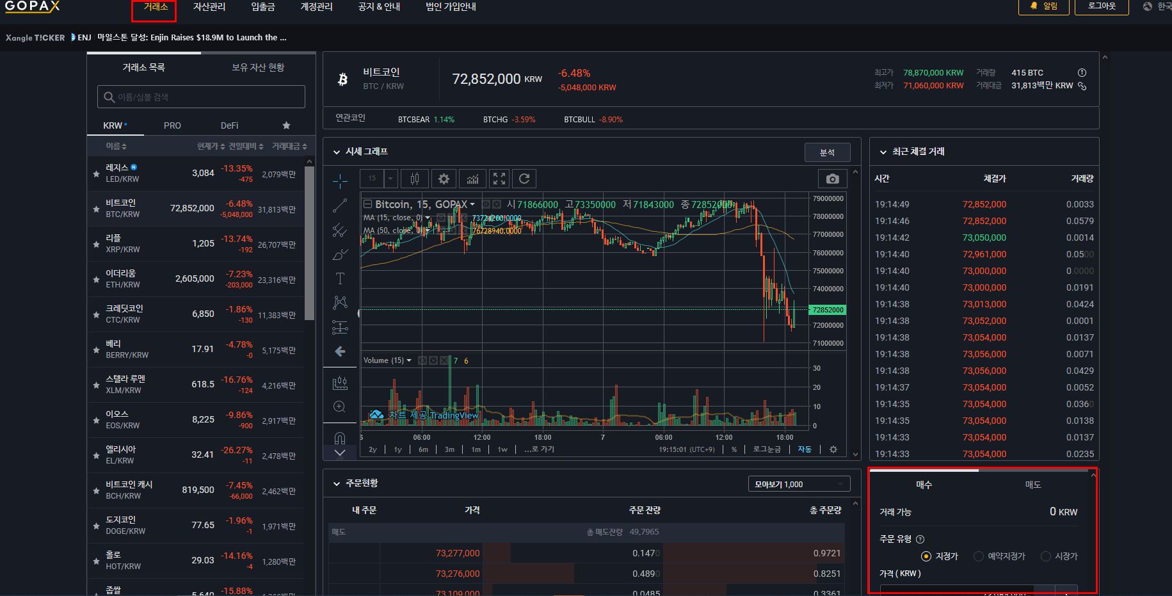The width and height of the screenshot is (1172, 596).
Task: Open 거래소 menu item
Action: pyautogui.click(x=156, y=6)
